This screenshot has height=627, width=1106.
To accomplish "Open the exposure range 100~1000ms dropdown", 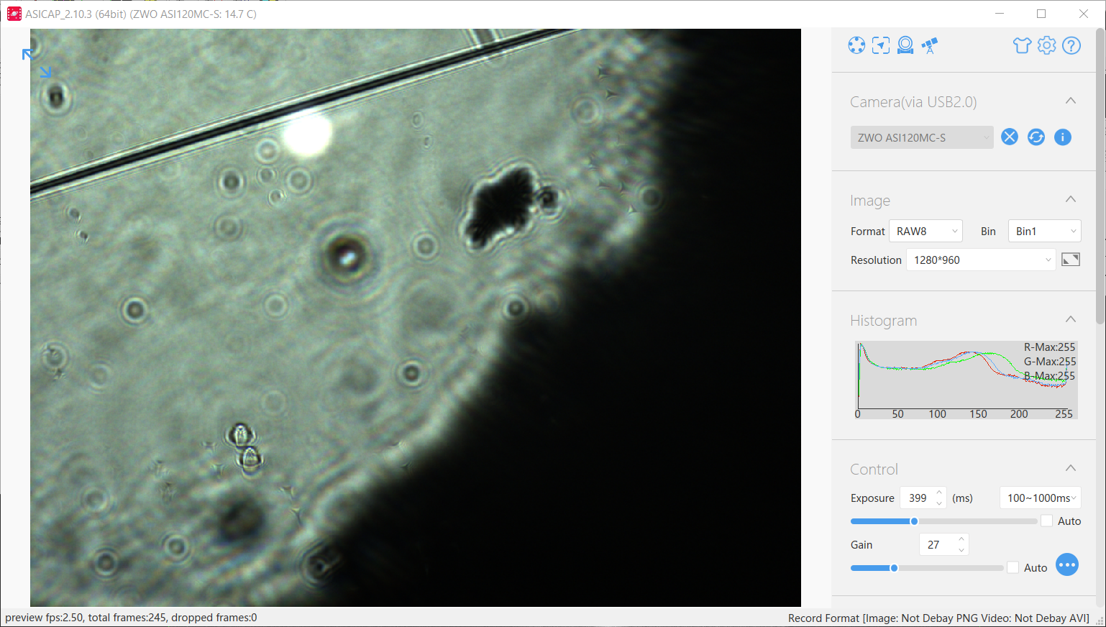I will [1041, 498].
